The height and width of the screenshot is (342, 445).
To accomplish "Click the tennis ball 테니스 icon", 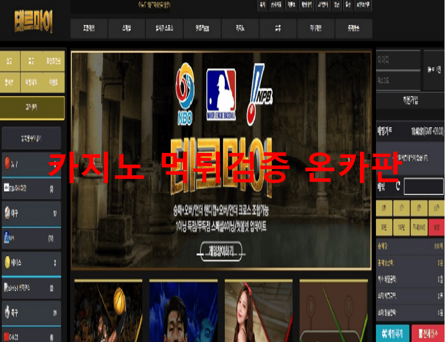I will (7, 262).
